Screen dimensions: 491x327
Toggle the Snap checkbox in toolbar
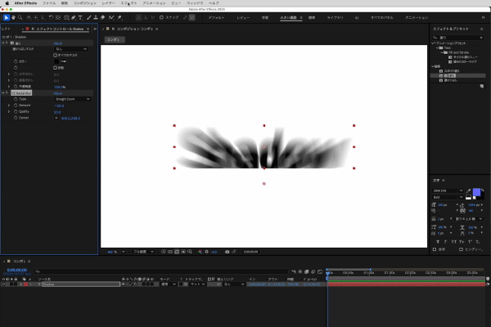(x=161, y=17)
